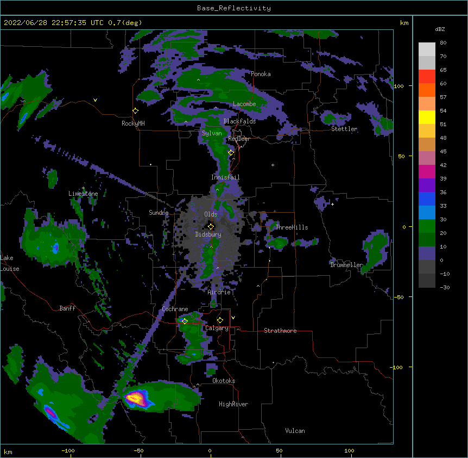Select the ThreeHills label
This screenshot has width=468, height=458.
292,227
